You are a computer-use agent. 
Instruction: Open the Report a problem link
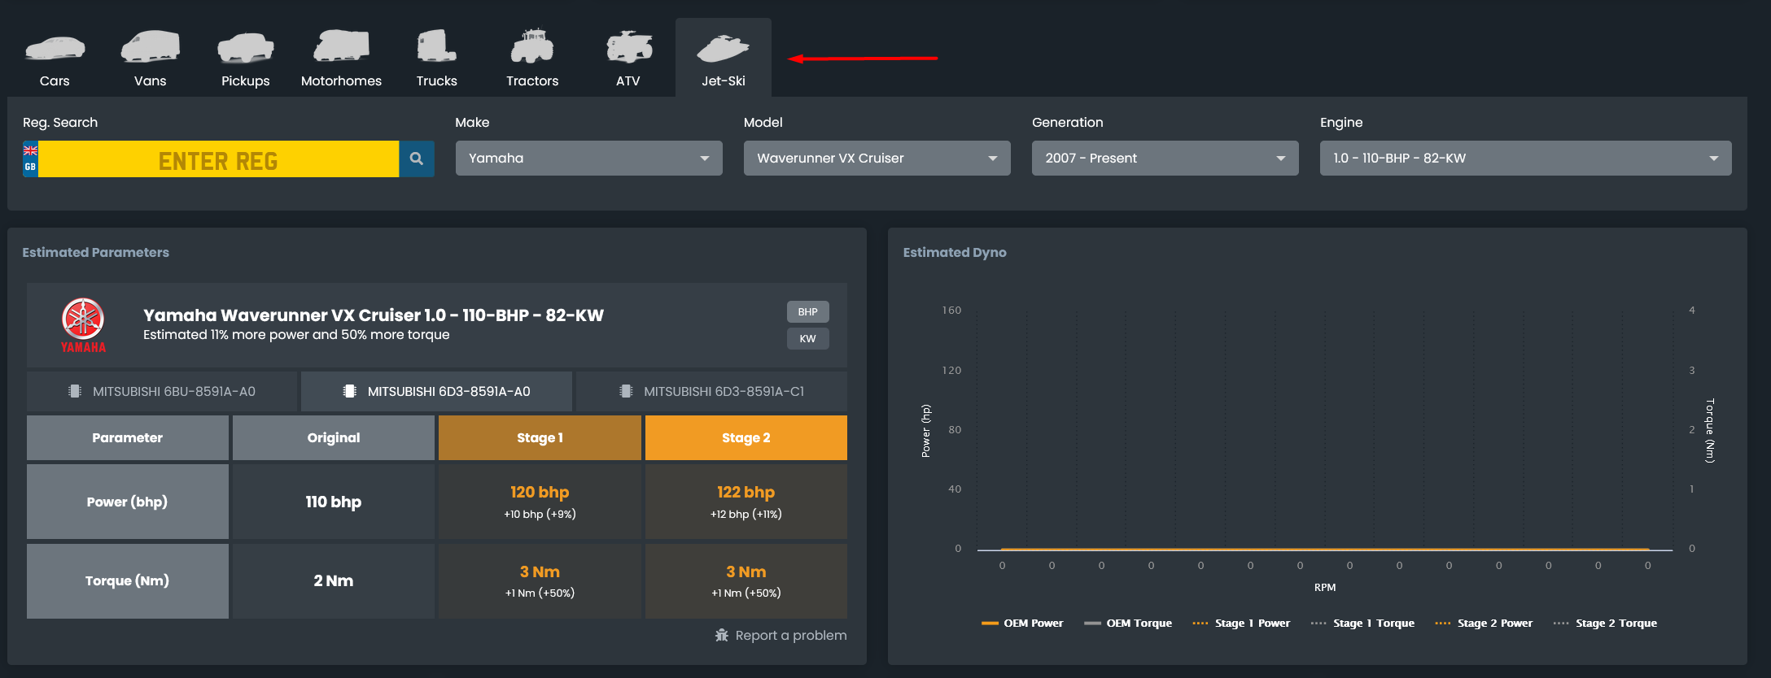click(x=781, y=635)
